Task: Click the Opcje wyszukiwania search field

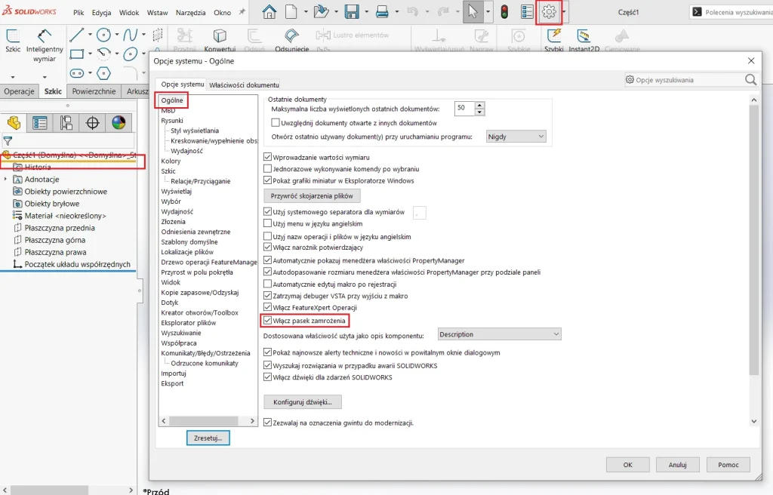Action: point(690,80)
